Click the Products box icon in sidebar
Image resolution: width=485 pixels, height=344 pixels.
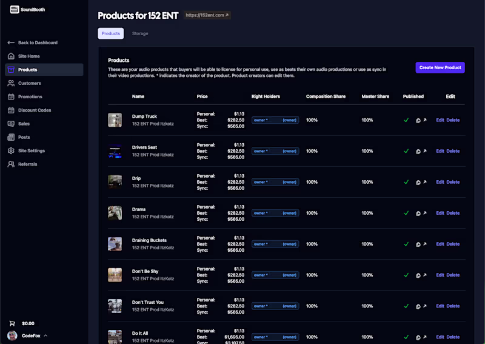coord(11,70)
